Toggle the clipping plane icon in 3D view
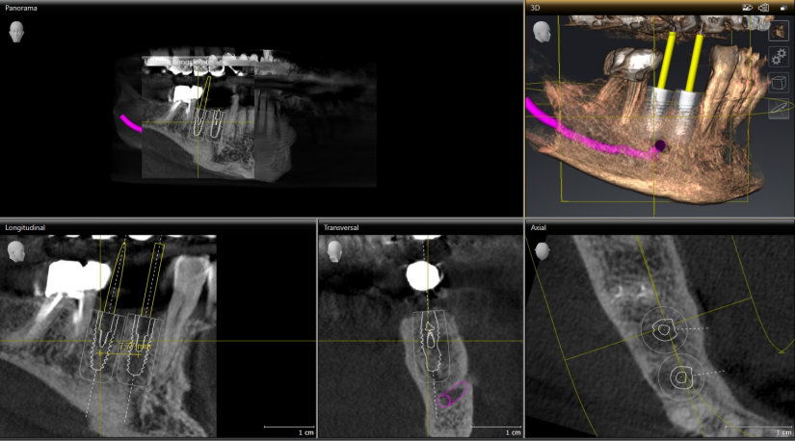The width and height of the screenshot is (795, 441). [780, 109]
